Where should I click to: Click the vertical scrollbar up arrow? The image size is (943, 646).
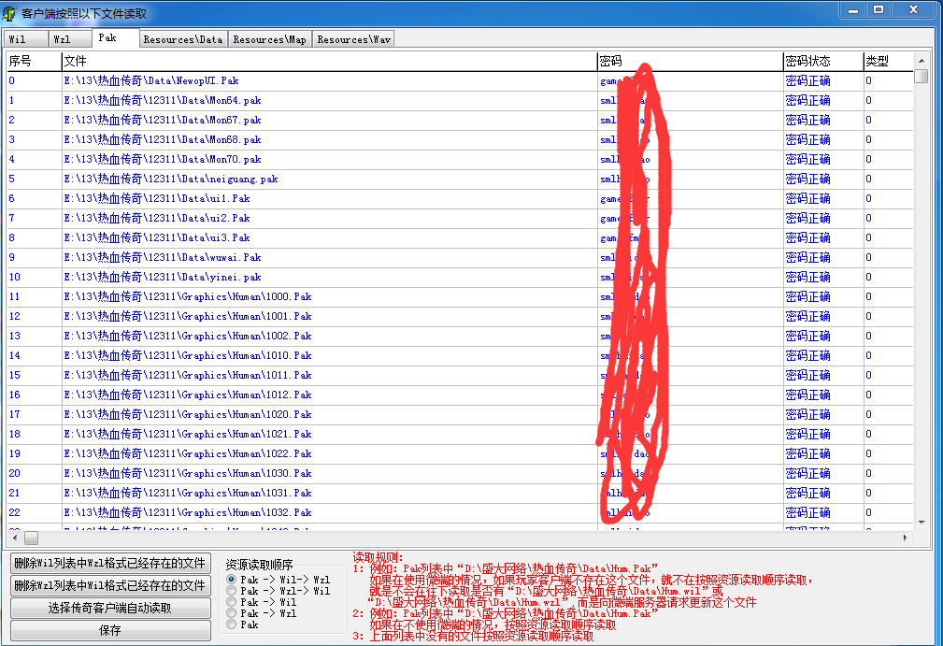pos(922,61)
